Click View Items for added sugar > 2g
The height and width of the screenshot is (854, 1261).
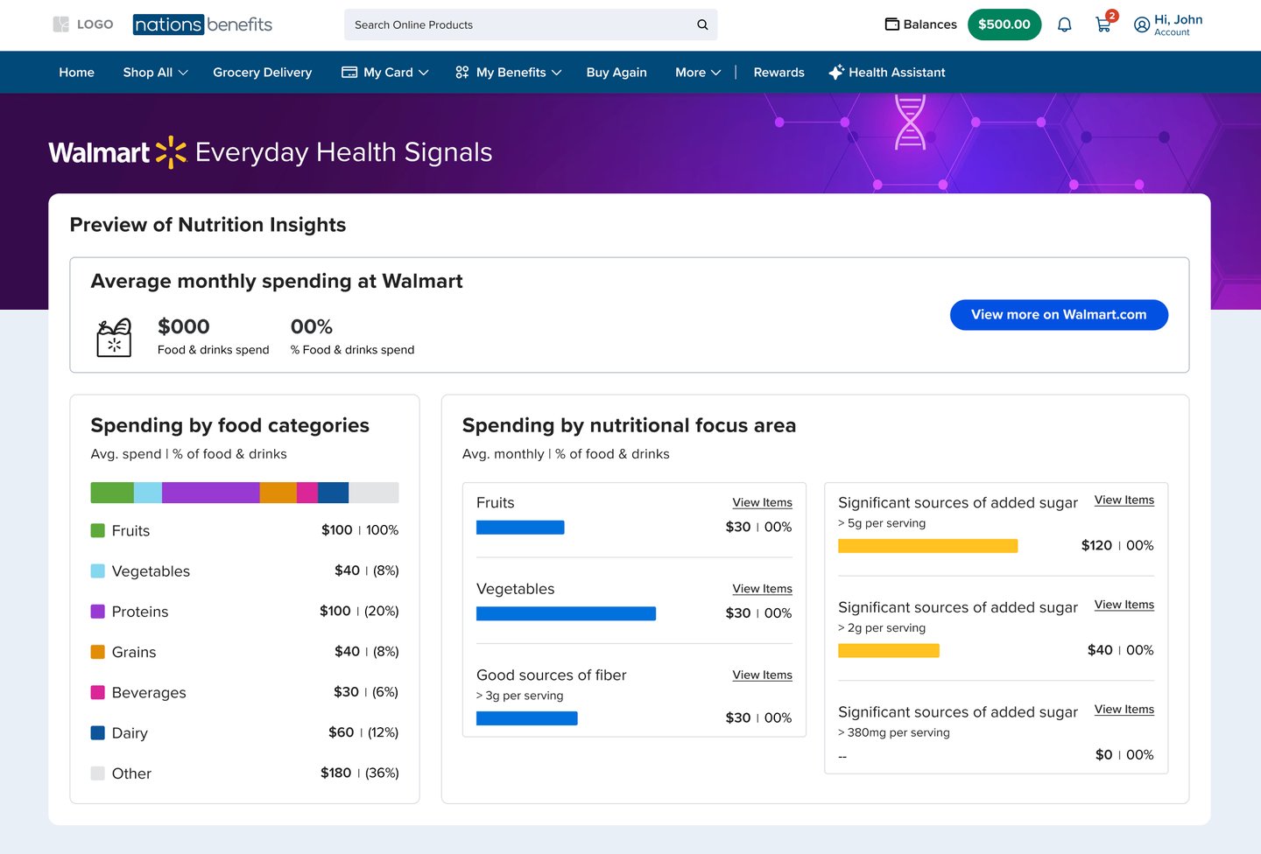(1124, 605)
